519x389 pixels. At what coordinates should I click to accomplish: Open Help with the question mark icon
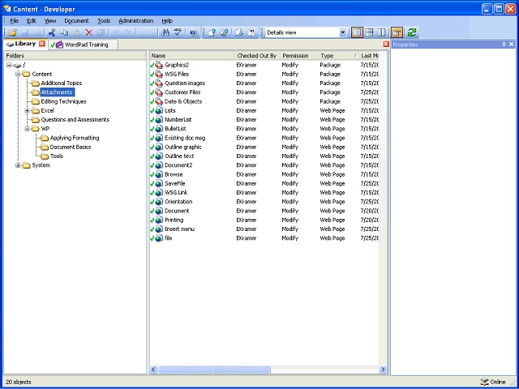click(x=194, y=32)
